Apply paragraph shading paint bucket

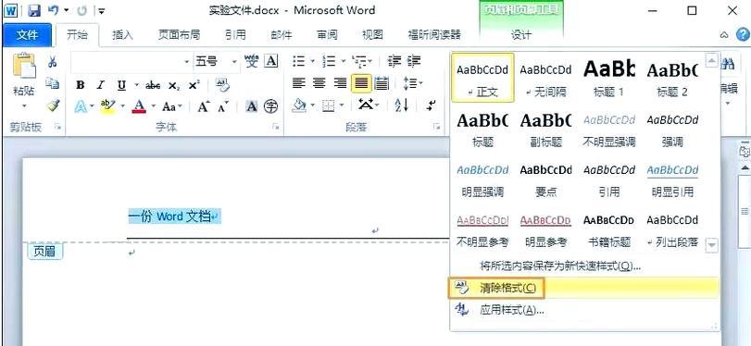click(299, 105)
